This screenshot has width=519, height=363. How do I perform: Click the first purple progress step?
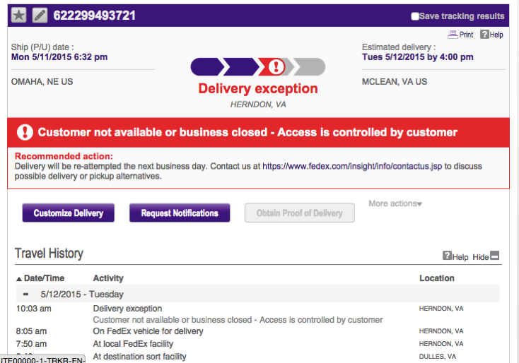(x=206, y=67)
